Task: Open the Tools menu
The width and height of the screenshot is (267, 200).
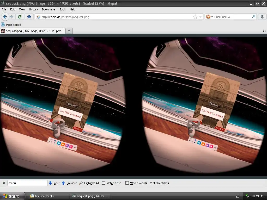Action: coord(63,9)
